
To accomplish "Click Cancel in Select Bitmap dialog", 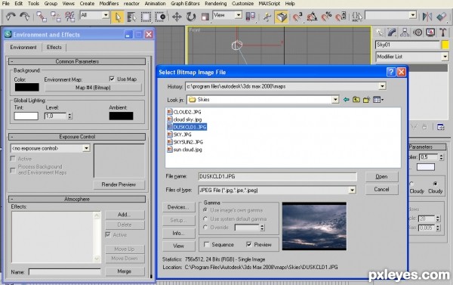I will 381,189.
